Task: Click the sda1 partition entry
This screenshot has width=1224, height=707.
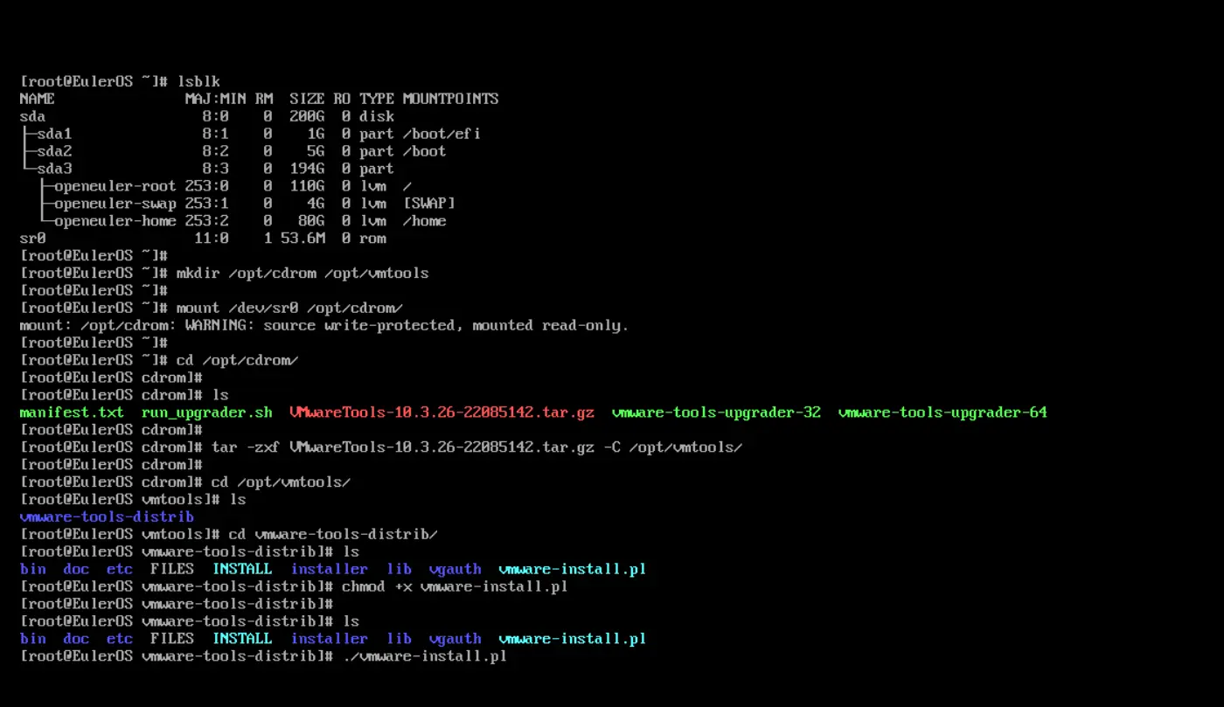Action: point(53,134)
